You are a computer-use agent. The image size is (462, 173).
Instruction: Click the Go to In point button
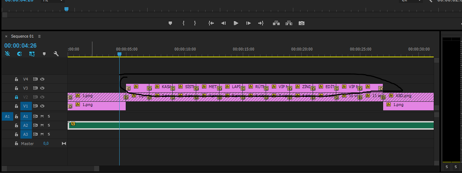pyautogui.click(x=211, y=23)
